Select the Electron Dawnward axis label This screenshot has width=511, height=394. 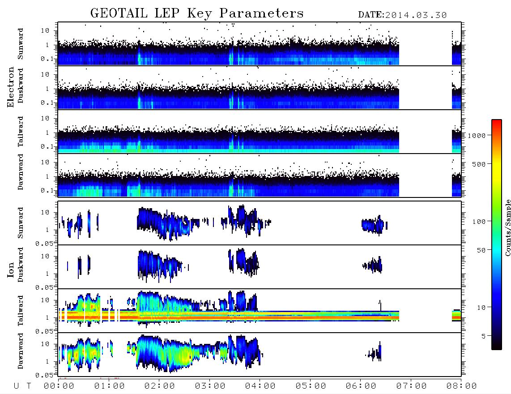[x=21, y=172]
